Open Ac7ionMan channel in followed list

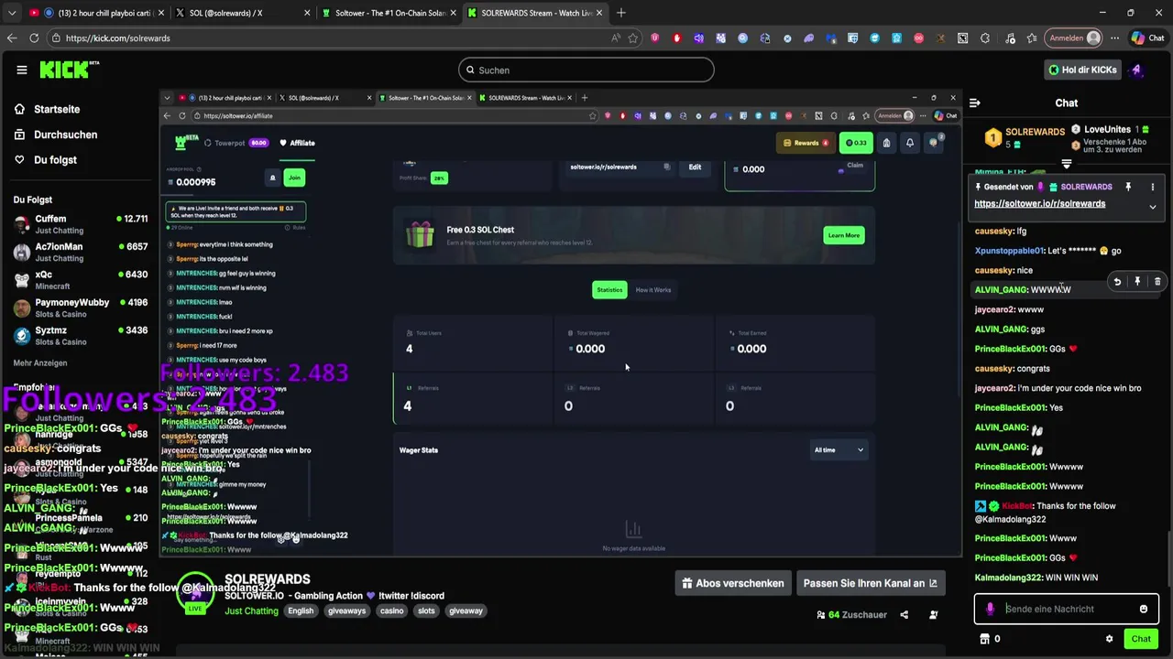(x=81, y=252)
